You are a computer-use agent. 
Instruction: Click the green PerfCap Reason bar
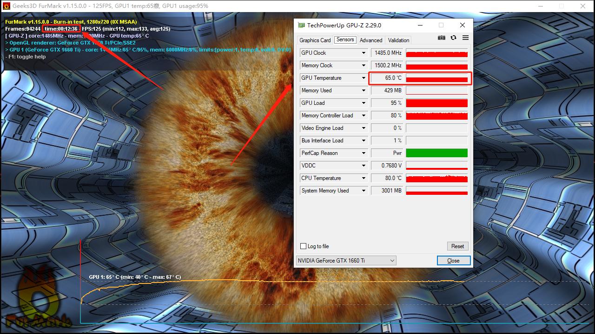click(x=436, y=153)
